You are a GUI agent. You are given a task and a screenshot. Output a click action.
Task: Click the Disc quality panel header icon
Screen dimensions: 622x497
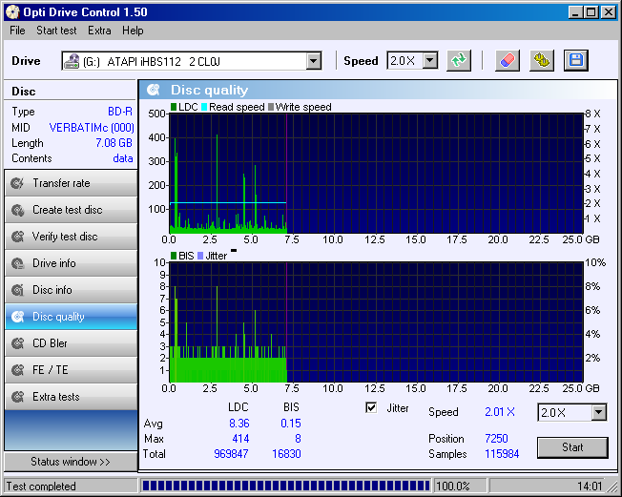154,90
